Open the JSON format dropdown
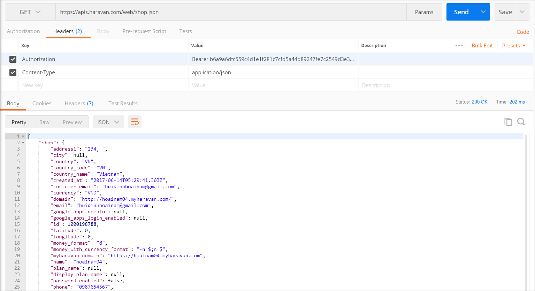535x291 pixels. coord(108,122)
